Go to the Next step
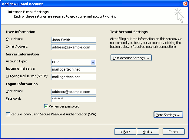The height and width of the screenshot is (139, 189). pyautogui.click(x=148, y=132)
